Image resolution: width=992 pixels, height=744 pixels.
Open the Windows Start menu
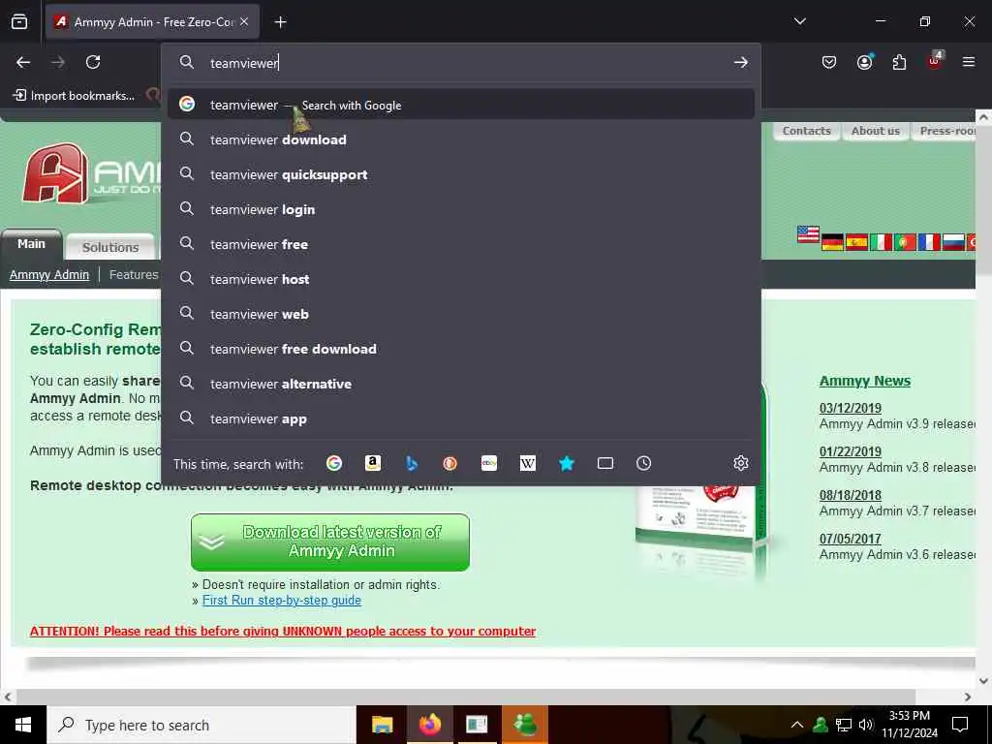[23, 725]
